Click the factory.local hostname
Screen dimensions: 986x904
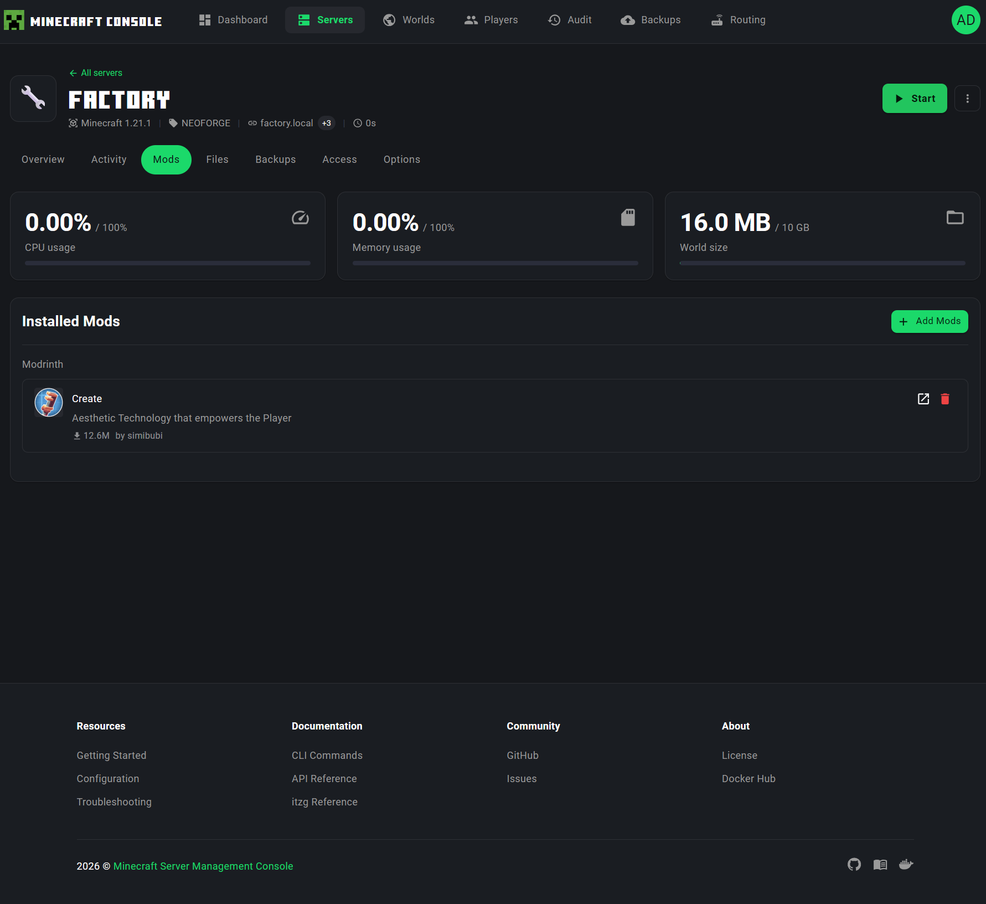[x=286, y=123]
